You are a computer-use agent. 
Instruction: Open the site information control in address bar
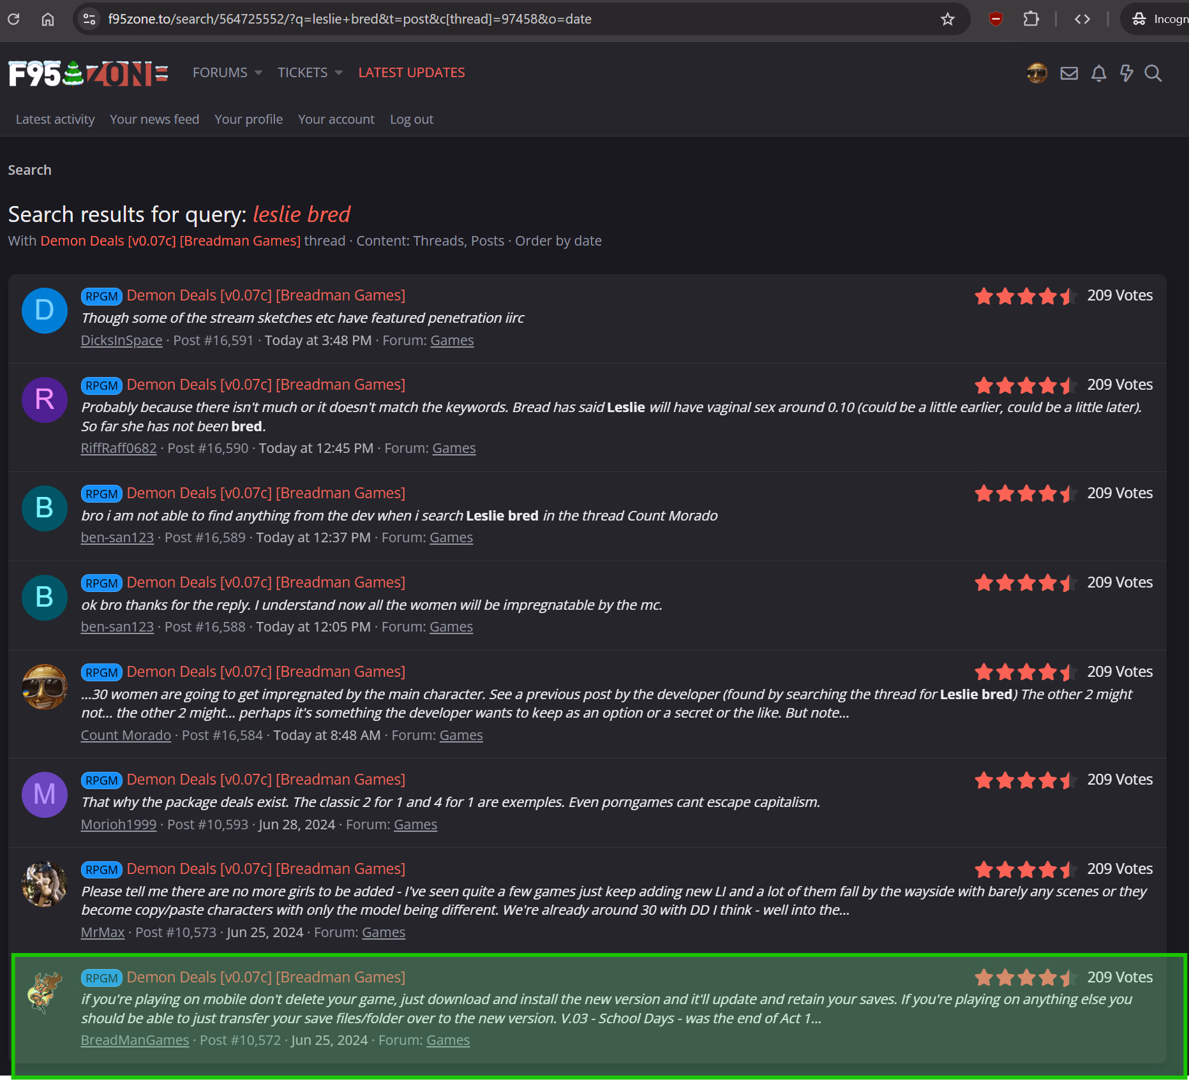(x=90, y=19)
